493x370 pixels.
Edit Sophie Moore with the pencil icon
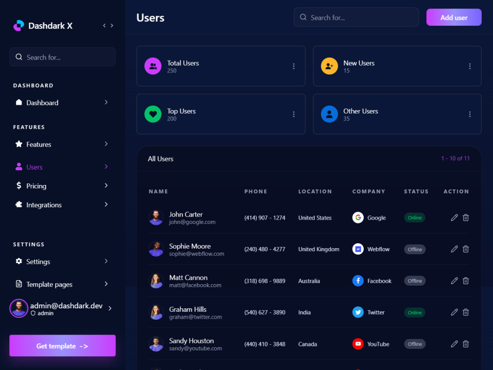pos(455,249)
